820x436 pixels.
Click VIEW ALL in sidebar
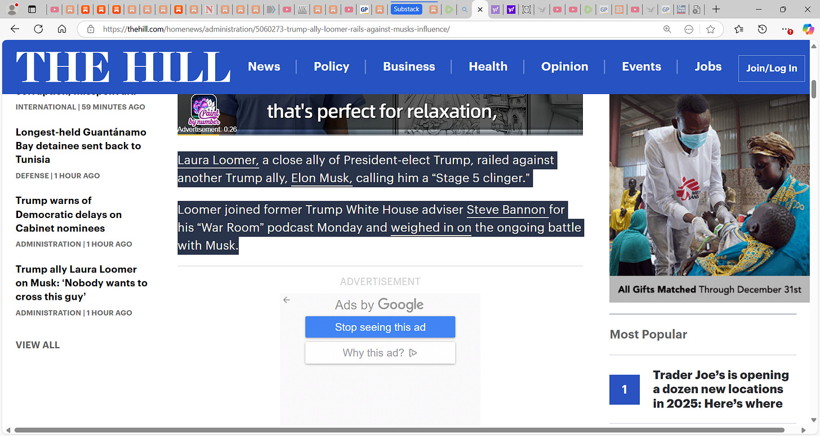pos(38,345)
